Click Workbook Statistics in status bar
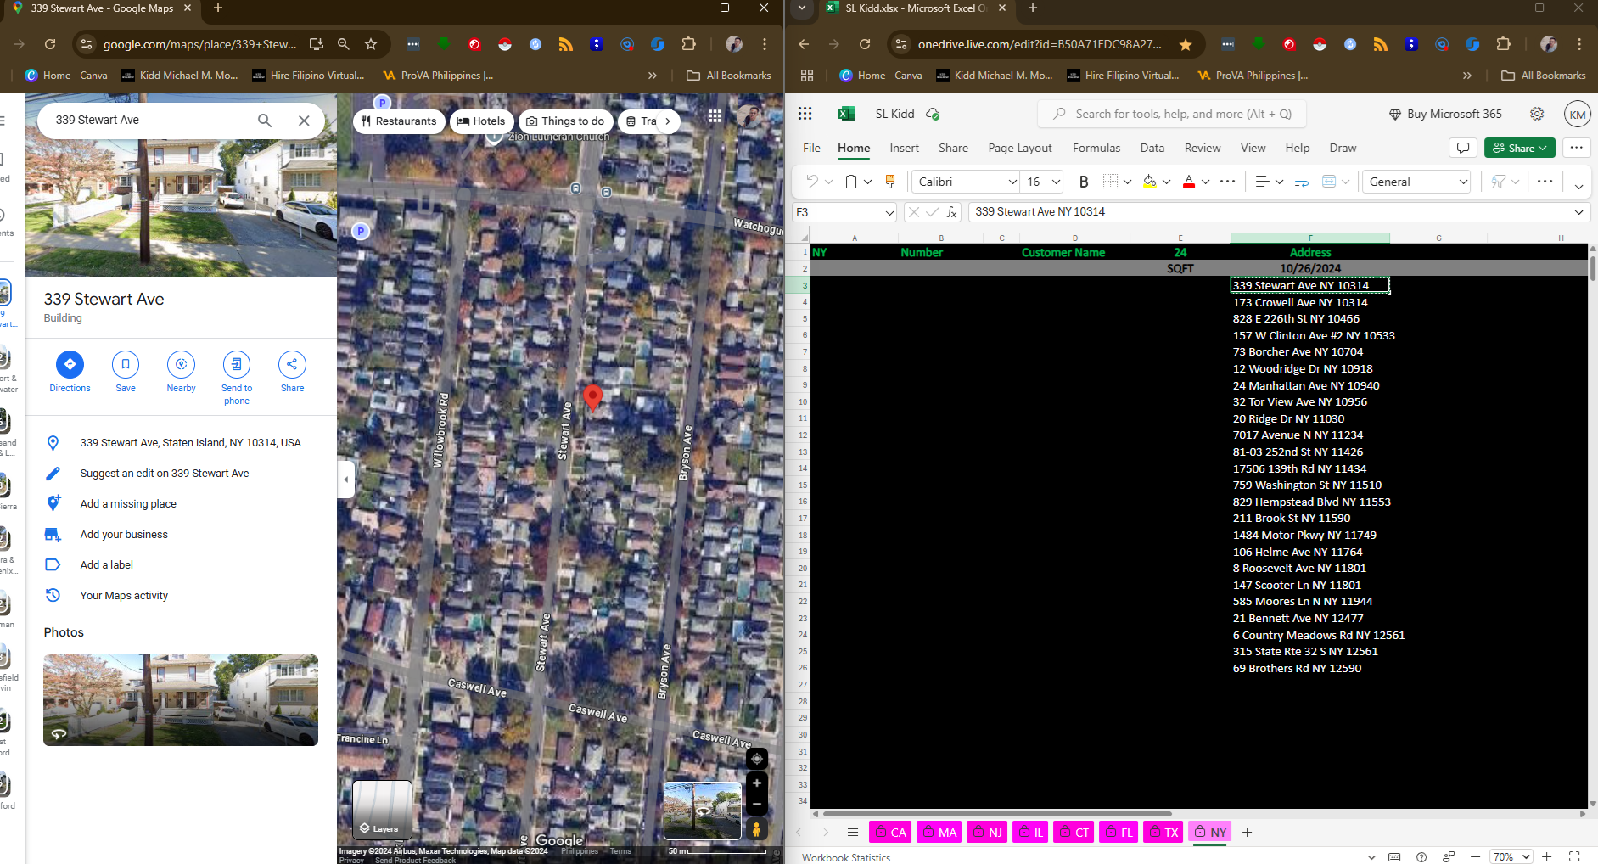 [846, 857]
